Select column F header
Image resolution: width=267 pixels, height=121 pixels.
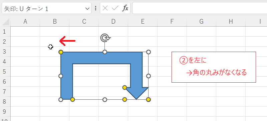[x=172, y=22]
